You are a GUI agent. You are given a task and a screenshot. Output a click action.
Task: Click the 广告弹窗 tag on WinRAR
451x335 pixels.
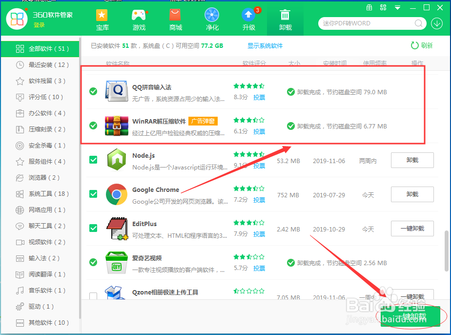coord(203,121)
